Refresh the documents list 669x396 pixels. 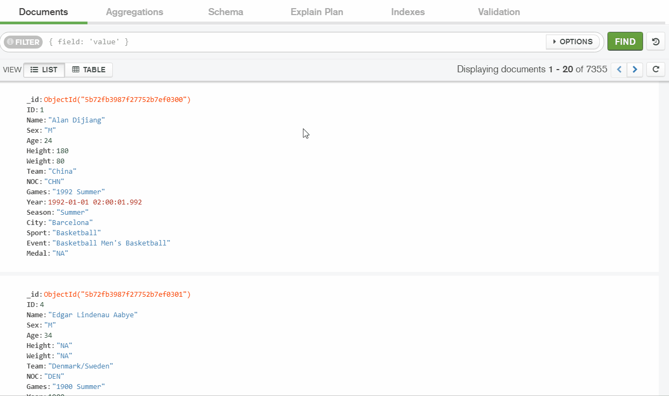656,70
